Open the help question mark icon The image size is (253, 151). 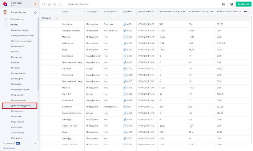[232, 4]
